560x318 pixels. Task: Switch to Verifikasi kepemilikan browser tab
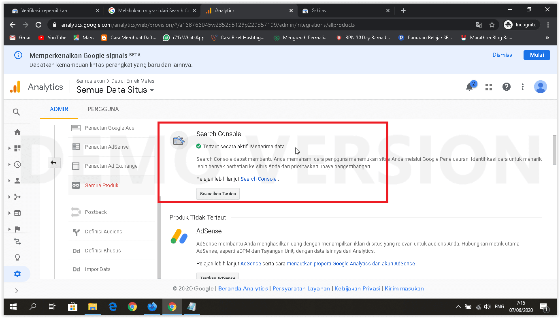[55, 11]
